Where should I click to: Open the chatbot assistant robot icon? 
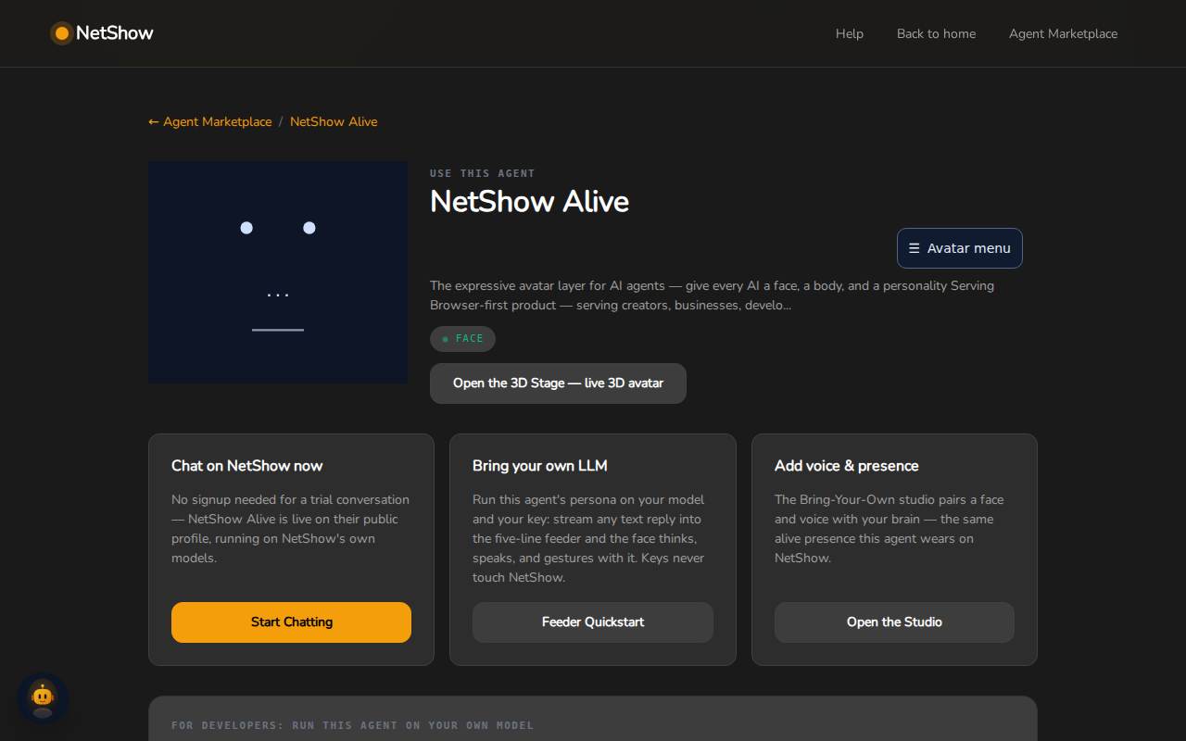43,697
